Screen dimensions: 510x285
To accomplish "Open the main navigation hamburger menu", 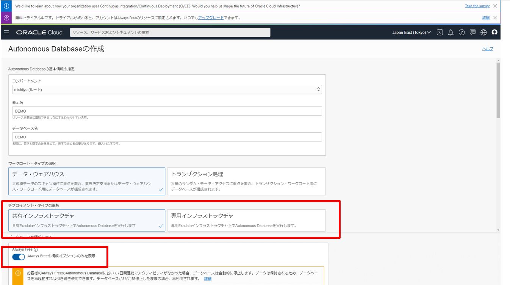I will [6, 32].
